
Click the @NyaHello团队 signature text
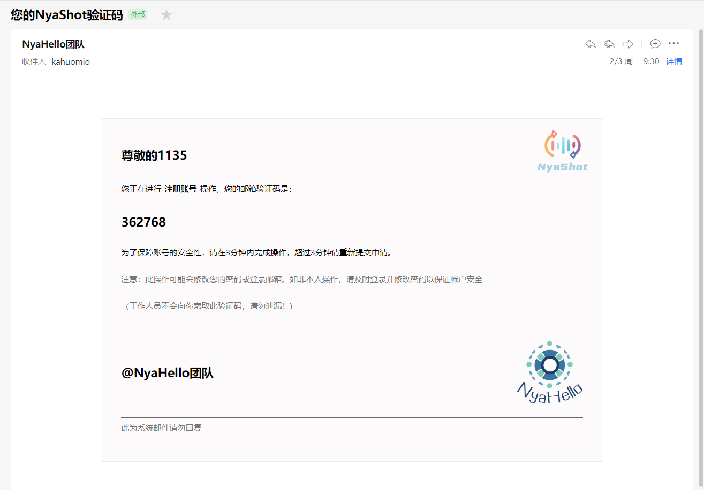click(x=168, y=373)
